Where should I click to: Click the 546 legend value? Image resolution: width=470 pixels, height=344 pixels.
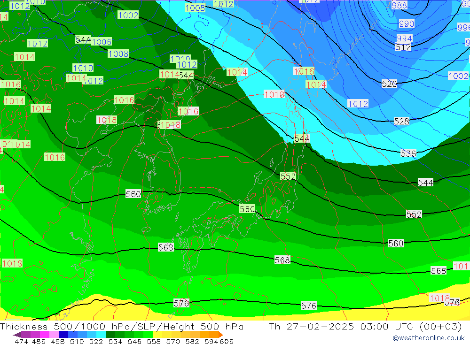[x=134, y=341]
